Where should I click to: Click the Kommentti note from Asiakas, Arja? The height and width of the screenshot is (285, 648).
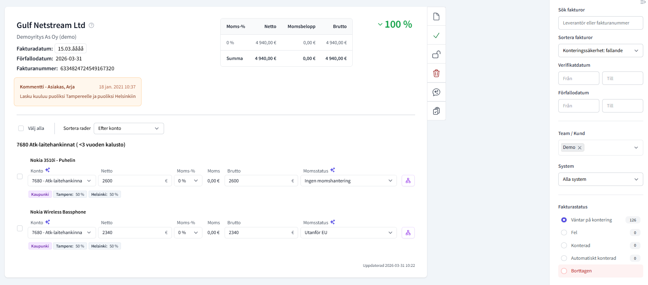77,92
